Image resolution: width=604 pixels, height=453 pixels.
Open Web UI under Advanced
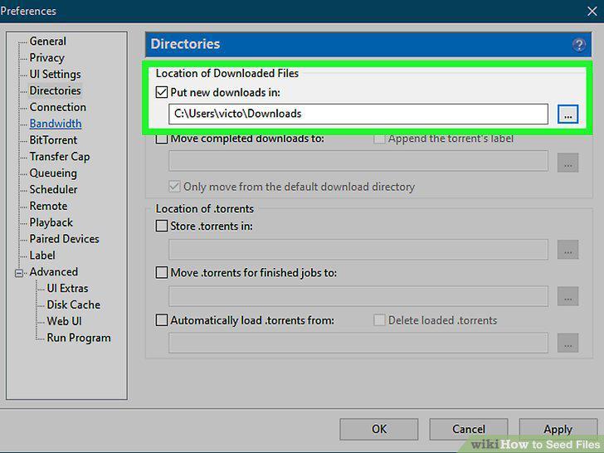64,321
